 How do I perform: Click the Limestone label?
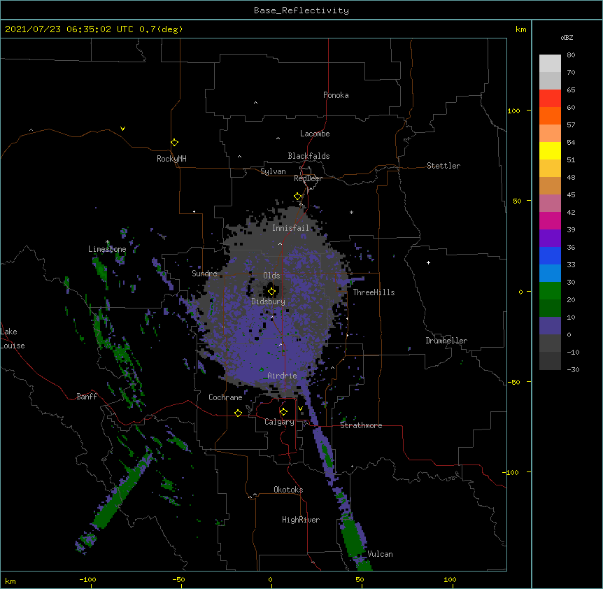[107, 249]
